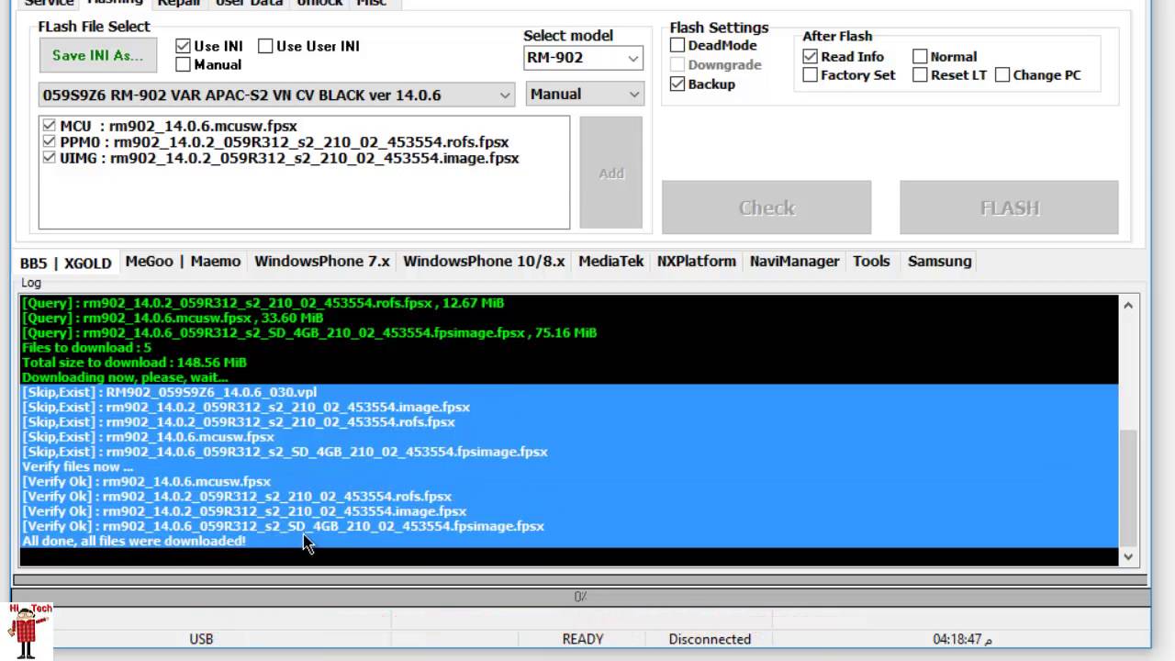Click log scrollbar up arrow
Screen dimensions: 1175x661
pos(1128,306)
